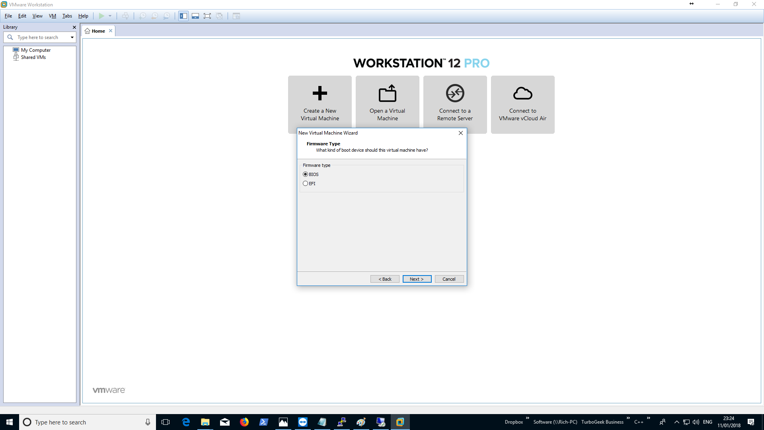The width and height of the screenshot is (764, 430).
Task: Click the Cortana microphone icon
Action: [x=148, y=422]
